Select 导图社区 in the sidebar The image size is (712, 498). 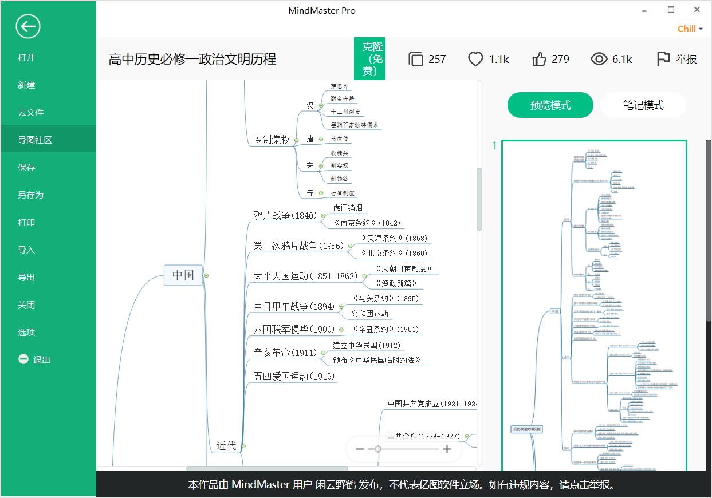[x=48, y=140]
